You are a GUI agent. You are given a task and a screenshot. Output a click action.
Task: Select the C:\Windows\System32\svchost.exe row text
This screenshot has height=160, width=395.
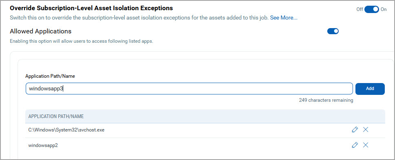pyautogui.click(x=66, y=130)
